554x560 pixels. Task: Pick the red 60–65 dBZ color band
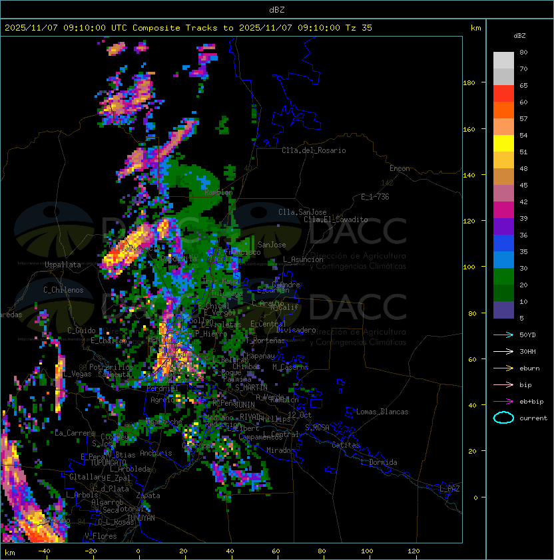(x=503, y=94)
